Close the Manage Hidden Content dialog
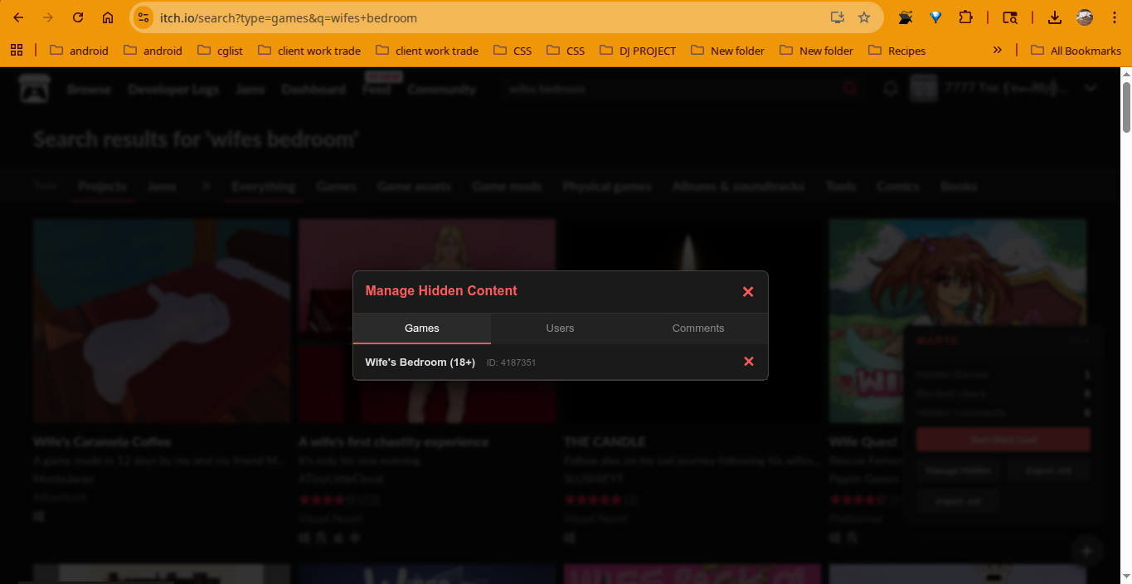This screenshot has height=584, width=1132. tap(748, 292)
